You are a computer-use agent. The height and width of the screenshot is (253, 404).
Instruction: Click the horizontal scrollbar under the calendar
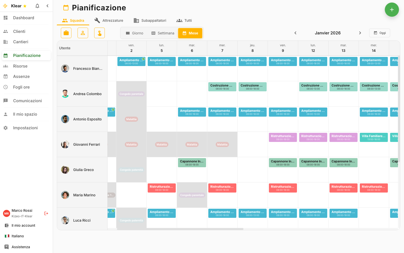pyautogui.click(x=180, y=229)
